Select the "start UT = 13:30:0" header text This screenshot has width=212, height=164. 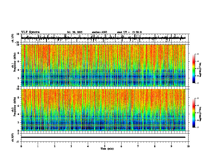(x=129, y=32)
